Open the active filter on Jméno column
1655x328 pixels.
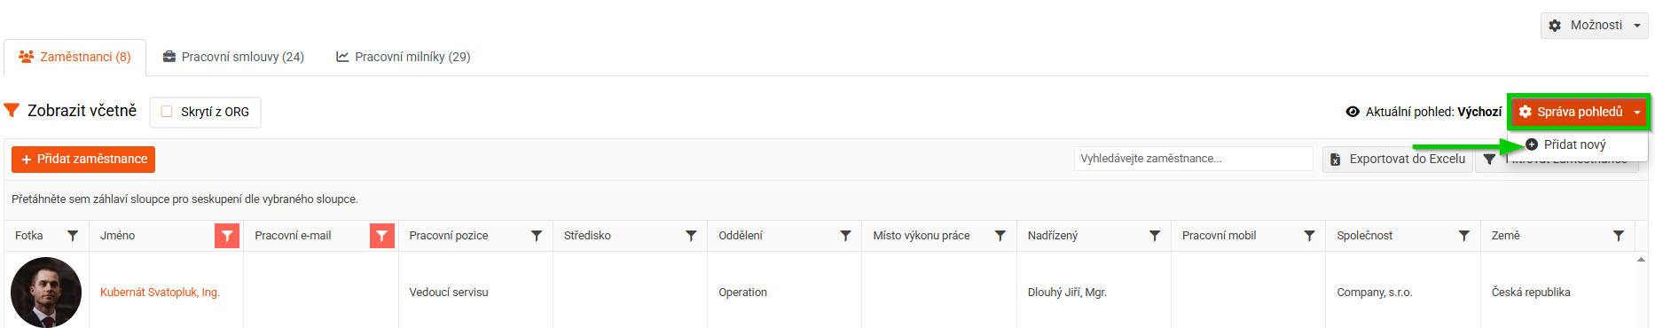coord(227,236)
